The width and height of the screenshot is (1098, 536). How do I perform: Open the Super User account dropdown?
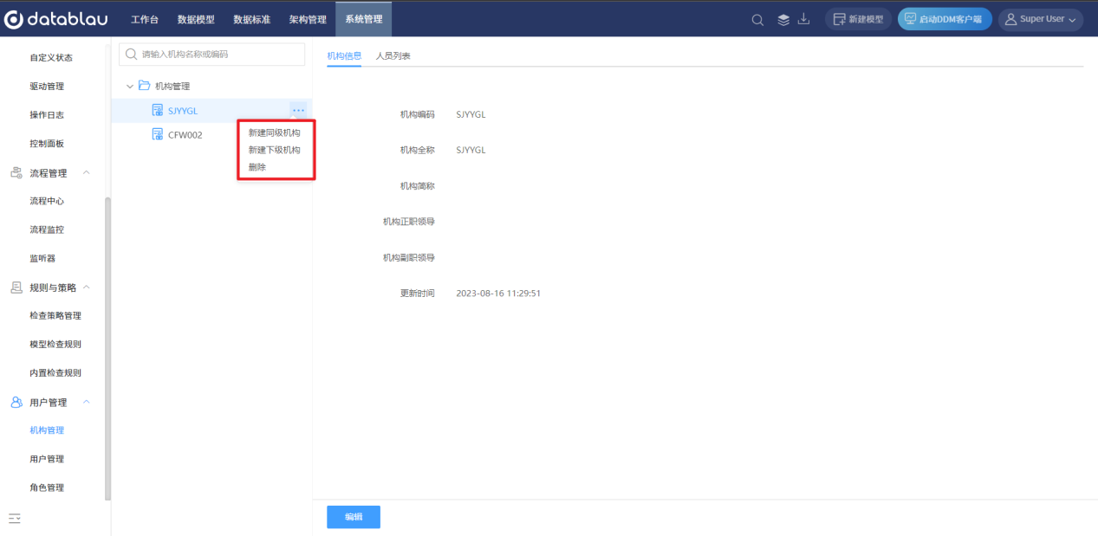pyautogui.click(x=1040, y=20)
